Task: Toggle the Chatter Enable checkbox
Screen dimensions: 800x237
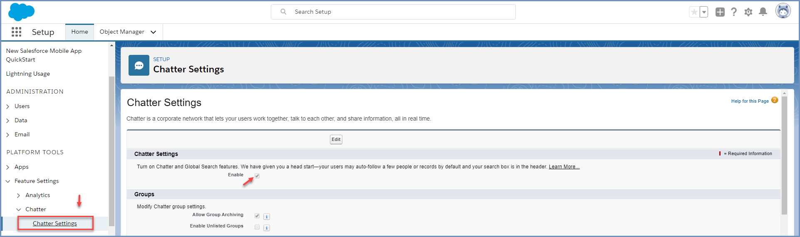Action: pos(257,176)
